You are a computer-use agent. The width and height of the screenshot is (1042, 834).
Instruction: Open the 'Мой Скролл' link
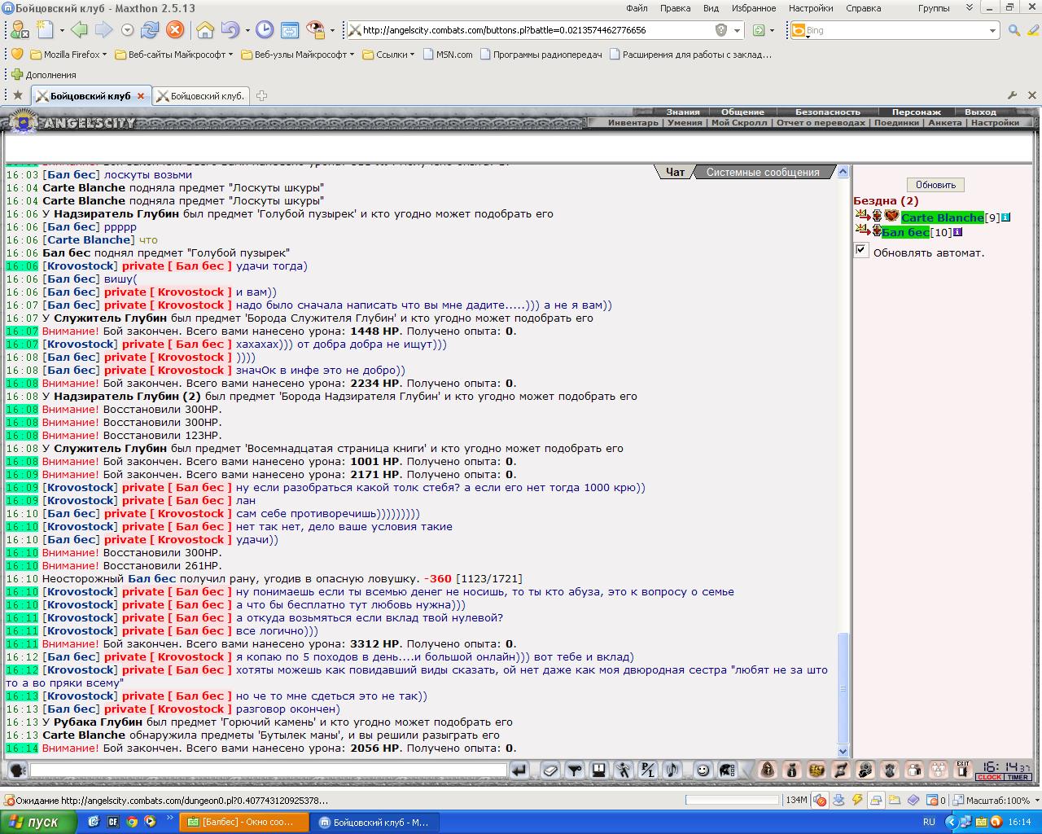coord(739,122)
